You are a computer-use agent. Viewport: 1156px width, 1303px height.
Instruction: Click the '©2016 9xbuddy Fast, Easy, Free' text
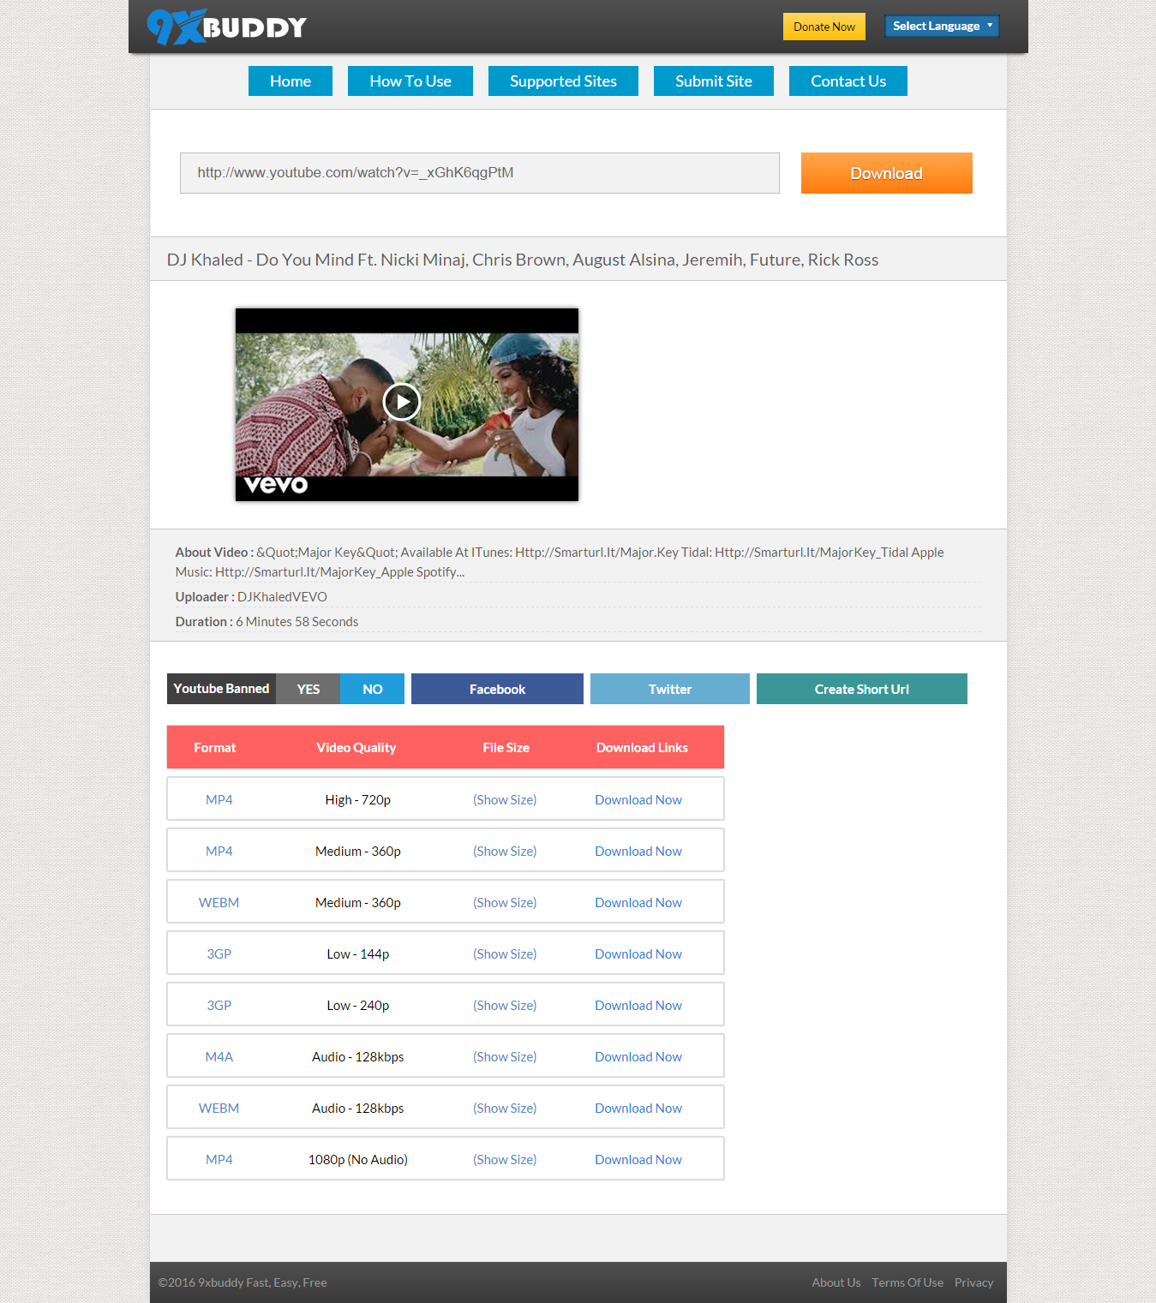click(243, 1282)
